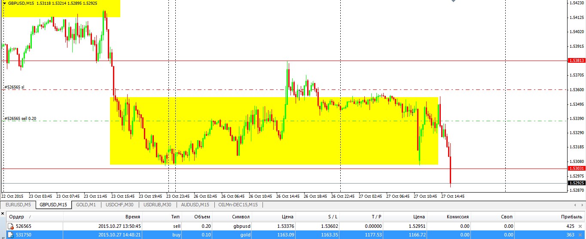Close the terminal panel with the left X
Image resolution: width=586 pixels, height=239 pixels.
point(2,214)
